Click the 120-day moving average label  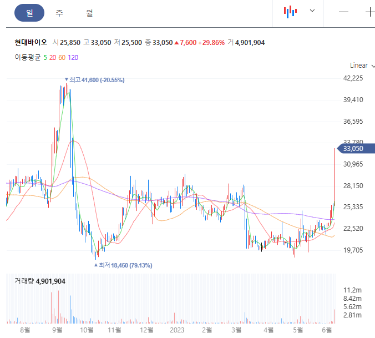tap(73, 58)
